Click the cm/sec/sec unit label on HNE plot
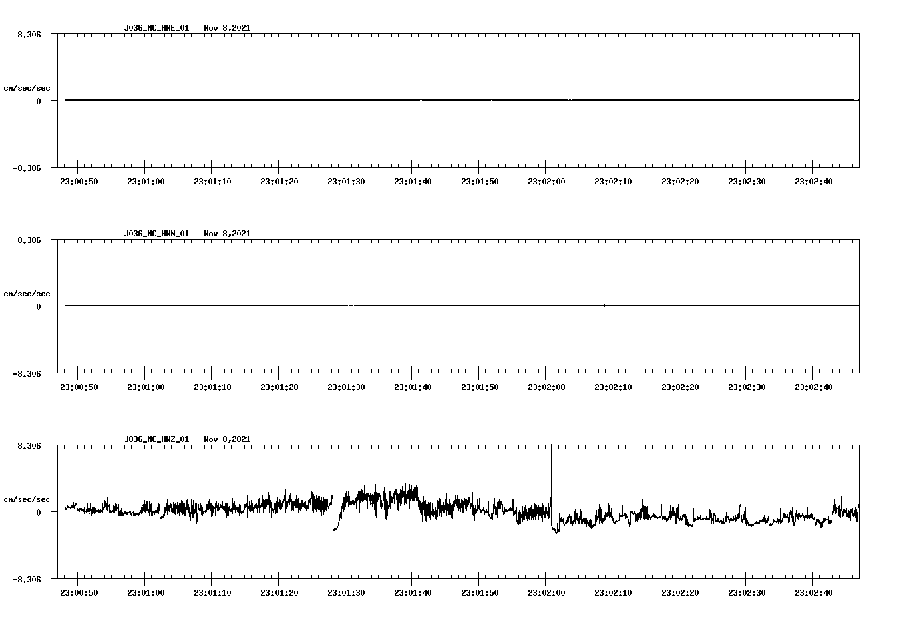The width and height of the screenshot is (907, 617). point(27,88)
